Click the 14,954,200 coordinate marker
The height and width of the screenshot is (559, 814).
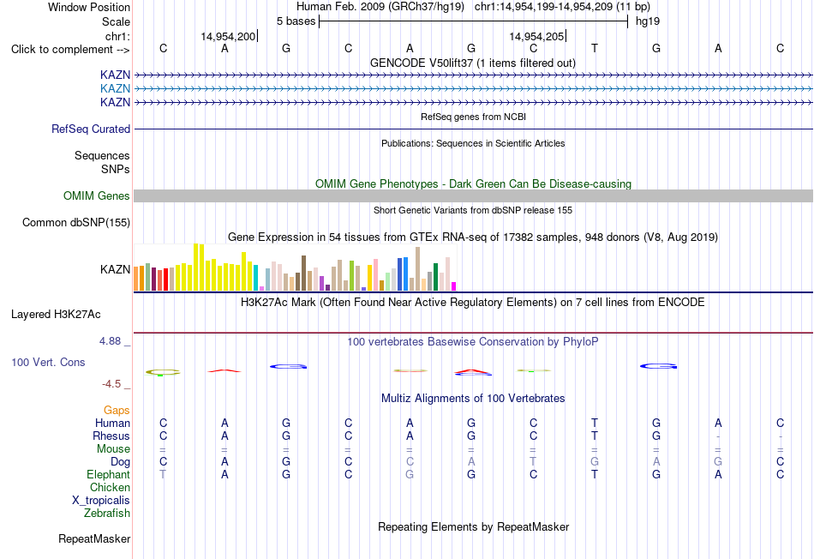[228, 36]
